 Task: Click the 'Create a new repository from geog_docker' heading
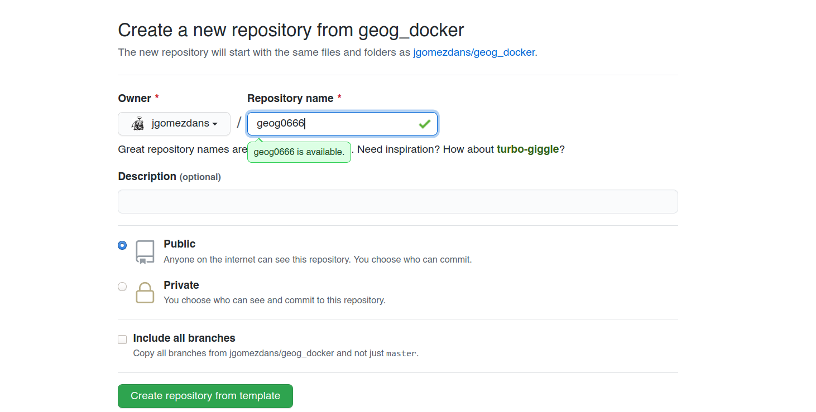tap(291, 30)
